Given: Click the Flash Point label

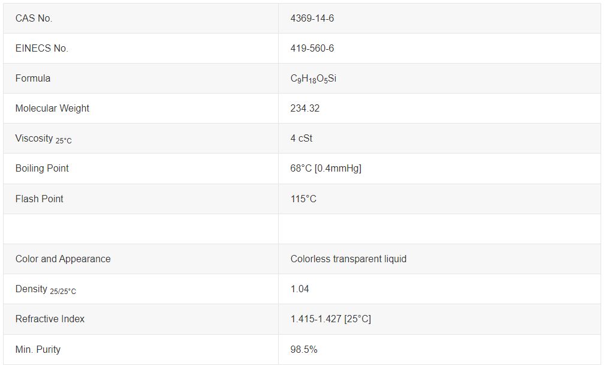Looking at the screenshot, I should click(x=39, y=199).
